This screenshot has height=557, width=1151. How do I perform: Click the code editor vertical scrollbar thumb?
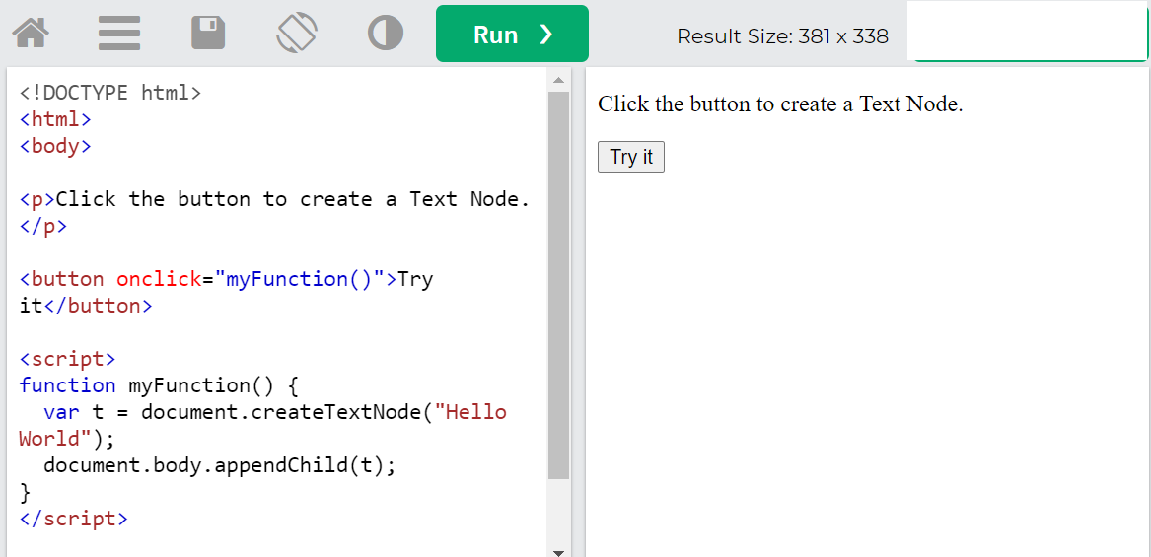click(x=558, y=285)
